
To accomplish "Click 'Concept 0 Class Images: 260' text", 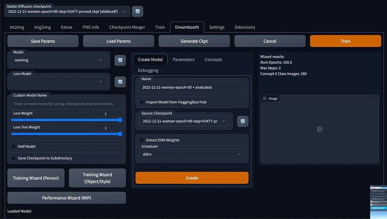I will [x=283, y=74].
